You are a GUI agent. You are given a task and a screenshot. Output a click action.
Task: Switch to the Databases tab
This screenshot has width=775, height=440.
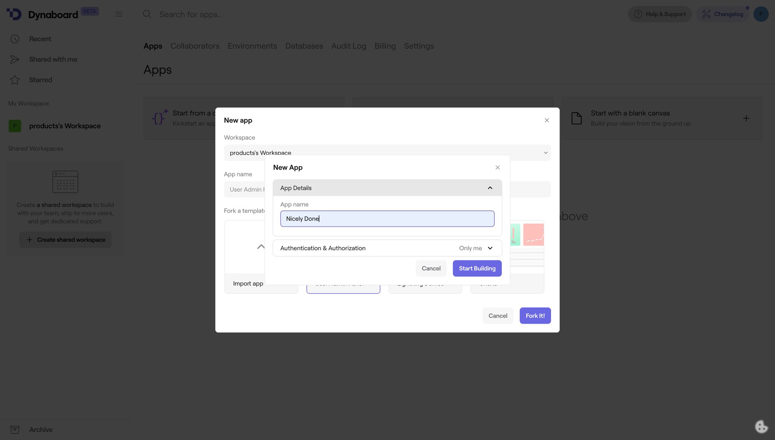click(304, 46)
